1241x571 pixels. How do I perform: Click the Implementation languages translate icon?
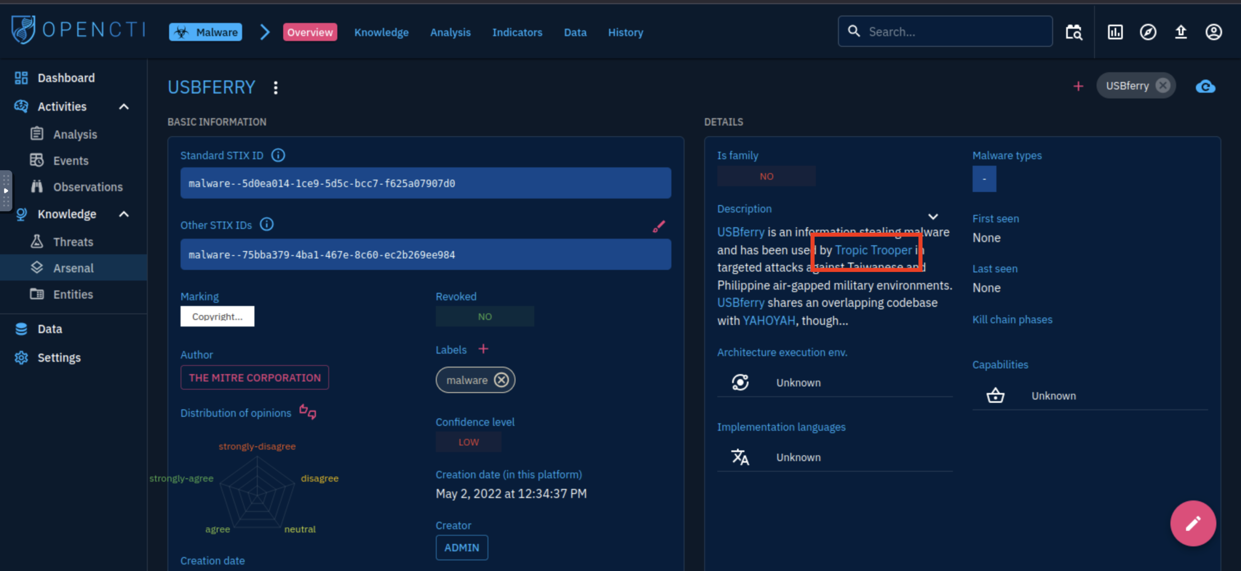coord(740,457)
